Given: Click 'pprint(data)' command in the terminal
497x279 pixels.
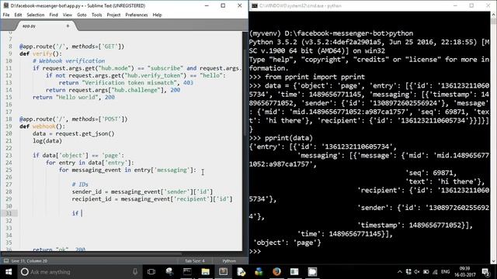Looking at the screenshot, I should click(289, 138).
